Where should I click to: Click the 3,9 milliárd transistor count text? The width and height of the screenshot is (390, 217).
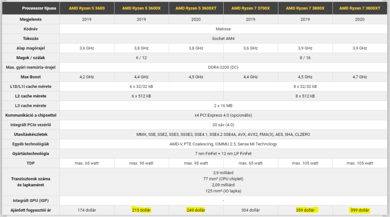point(223,173)
